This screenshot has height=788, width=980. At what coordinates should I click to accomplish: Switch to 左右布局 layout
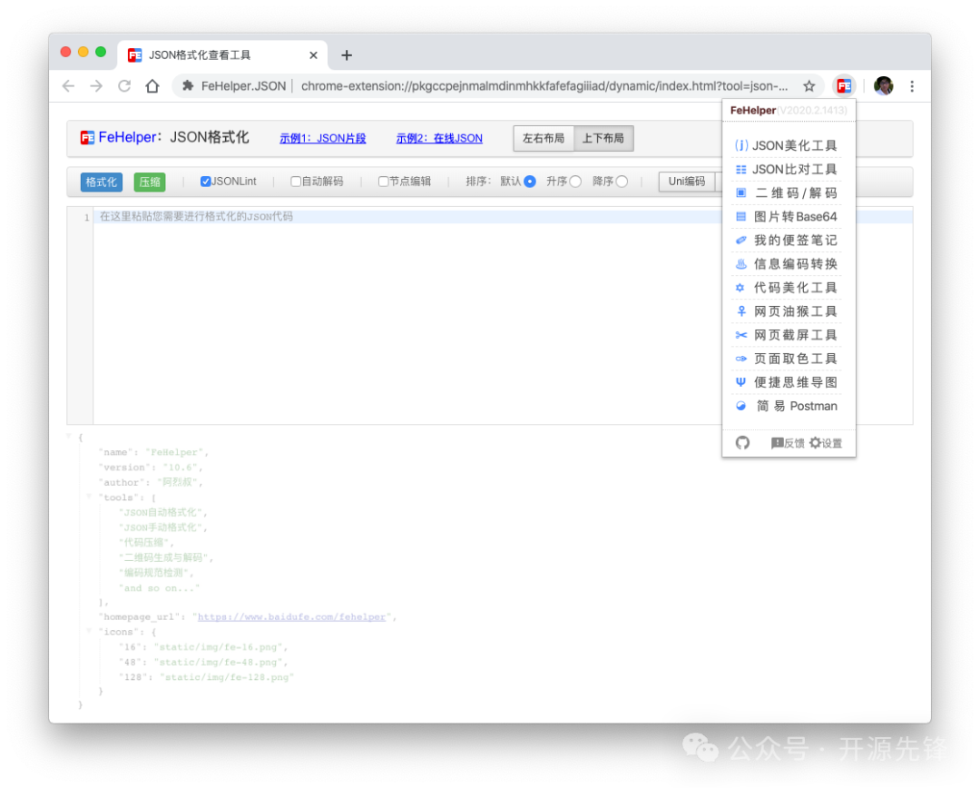[x=544, y=138]
